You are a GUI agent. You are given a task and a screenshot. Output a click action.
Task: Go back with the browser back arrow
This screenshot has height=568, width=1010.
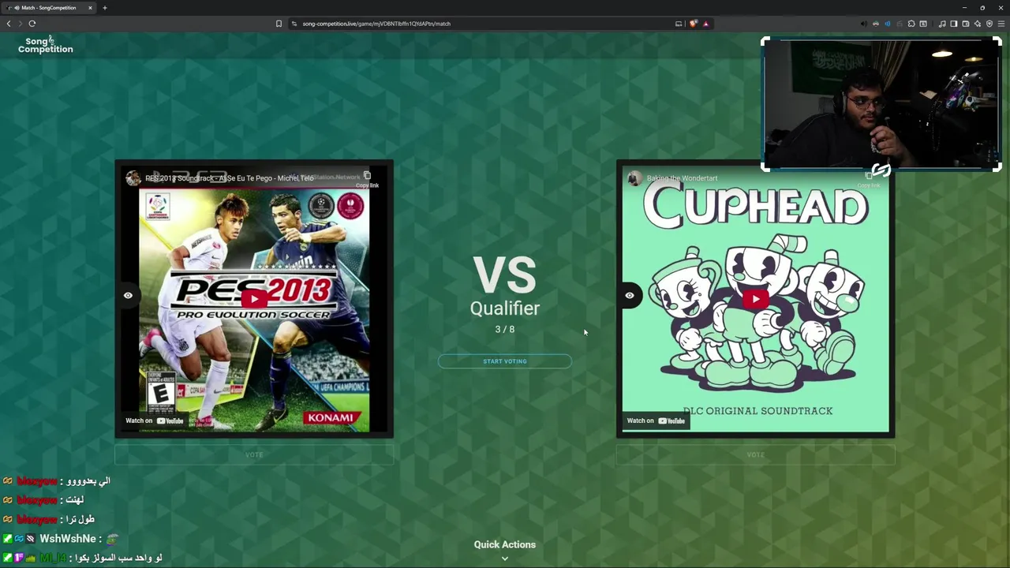click(x=9, y=24)
